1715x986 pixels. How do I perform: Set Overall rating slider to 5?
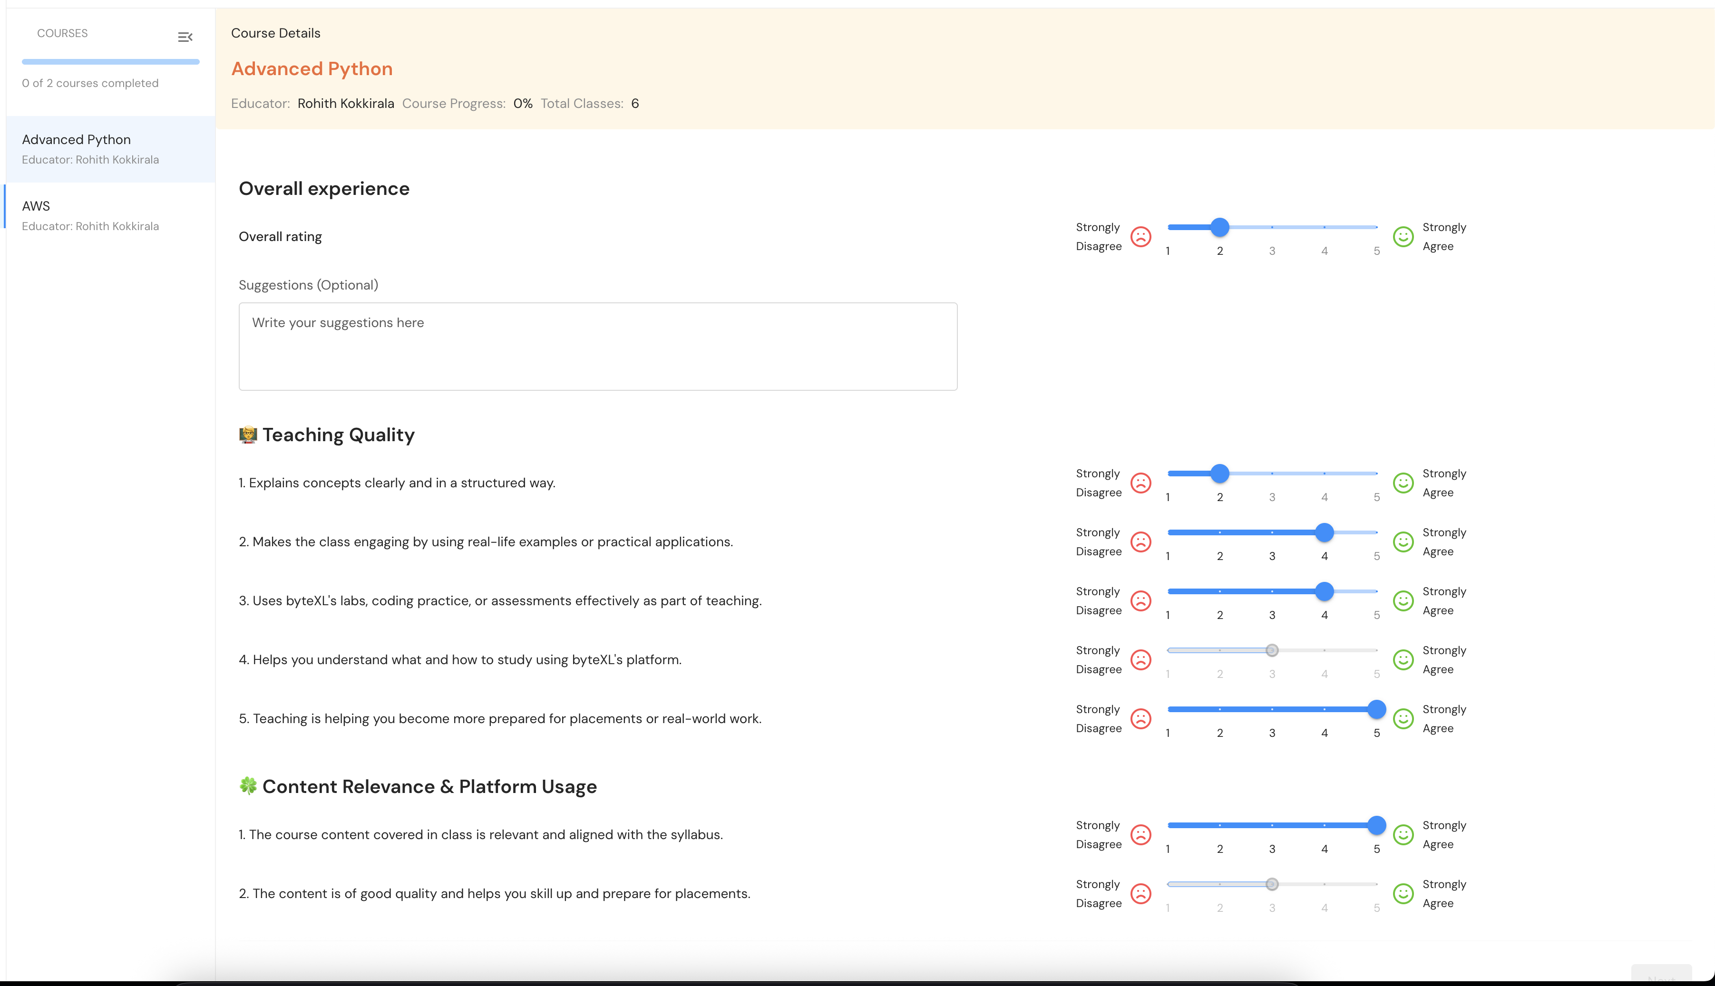pos(1376,228)
